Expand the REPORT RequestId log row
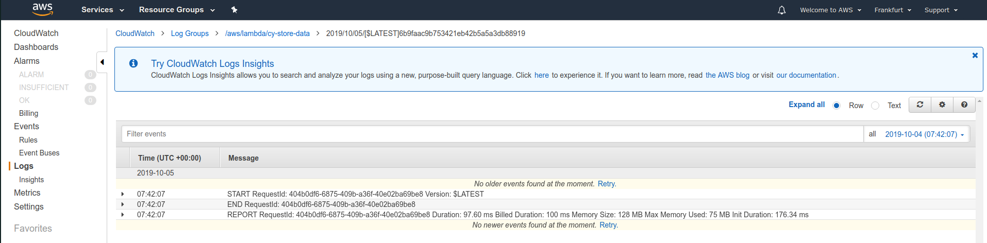This screenshot has width=987, height=243. tap(123, 215)
